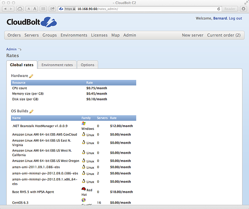249x209 pixels.
Task: Open Current order (2)
Action: click(x=224, y=35)
